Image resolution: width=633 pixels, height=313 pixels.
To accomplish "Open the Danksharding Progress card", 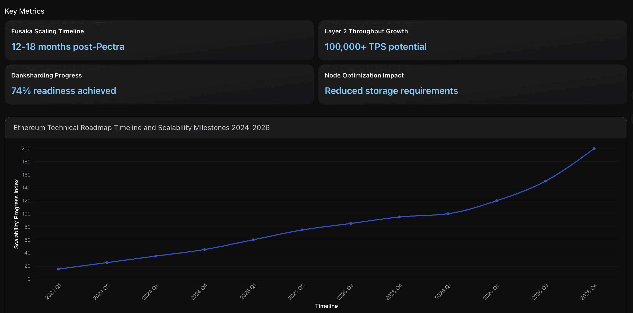I will tap(159, 84).
